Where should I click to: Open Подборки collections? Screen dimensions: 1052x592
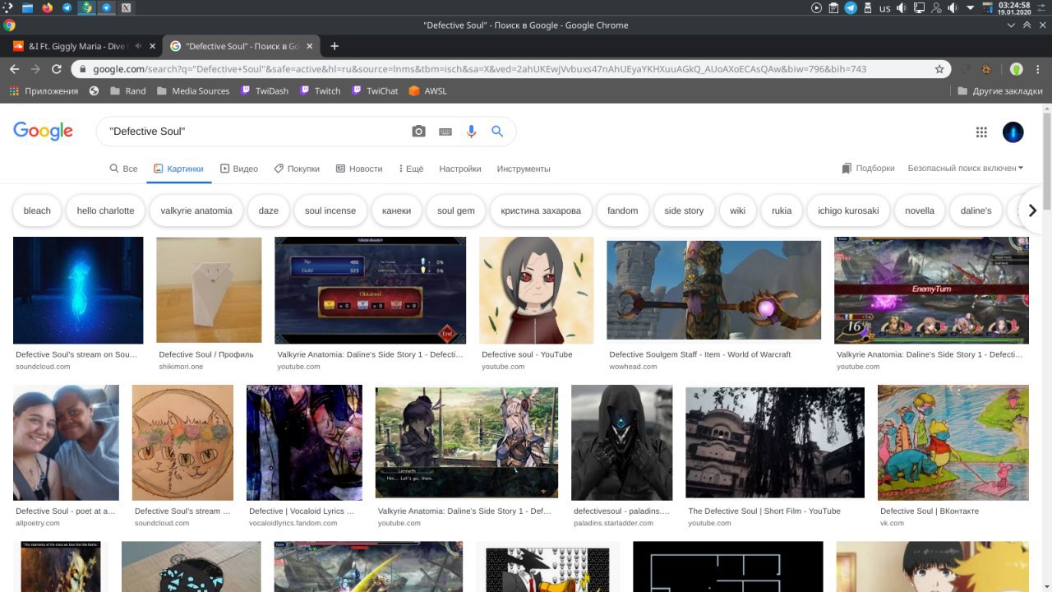[x=868, y=168]
